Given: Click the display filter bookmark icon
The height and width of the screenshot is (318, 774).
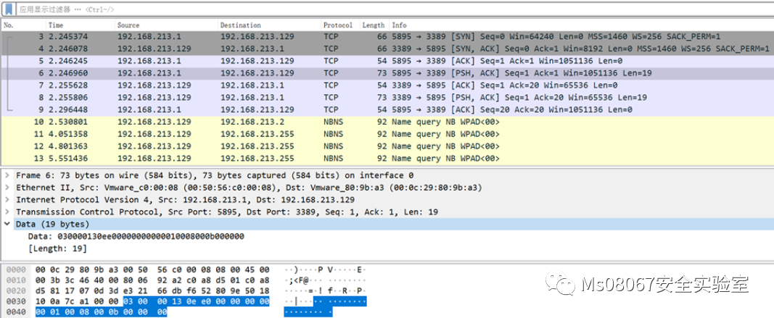Looking at the screenshot, I should click(9, 9).
